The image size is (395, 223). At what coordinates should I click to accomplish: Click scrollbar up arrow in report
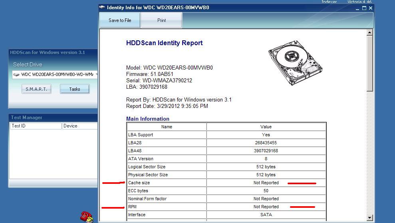click(369, 32)
